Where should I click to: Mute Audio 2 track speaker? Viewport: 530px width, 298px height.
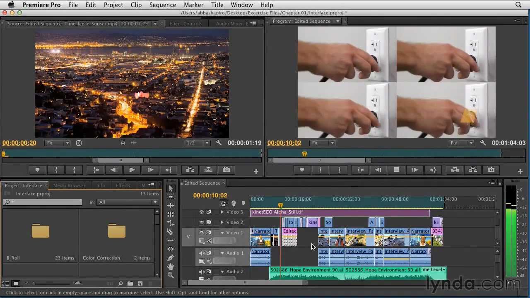202,272
